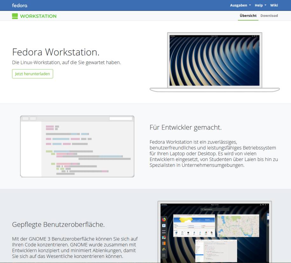Select the Weather window thumbnail in the overview
Screen dimensions: 291x263
coord(194,225)
